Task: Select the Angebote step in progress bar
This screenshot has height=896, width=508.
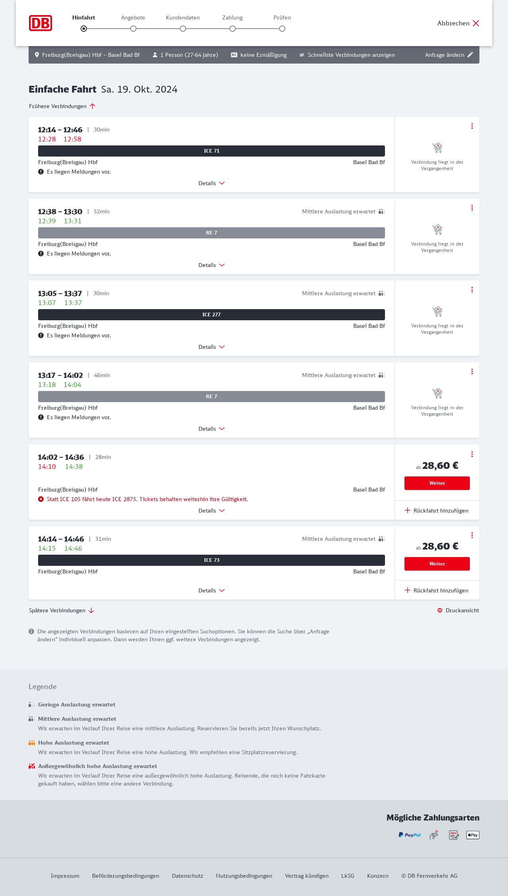Action: pyautogui.click(x=133, y=29)
